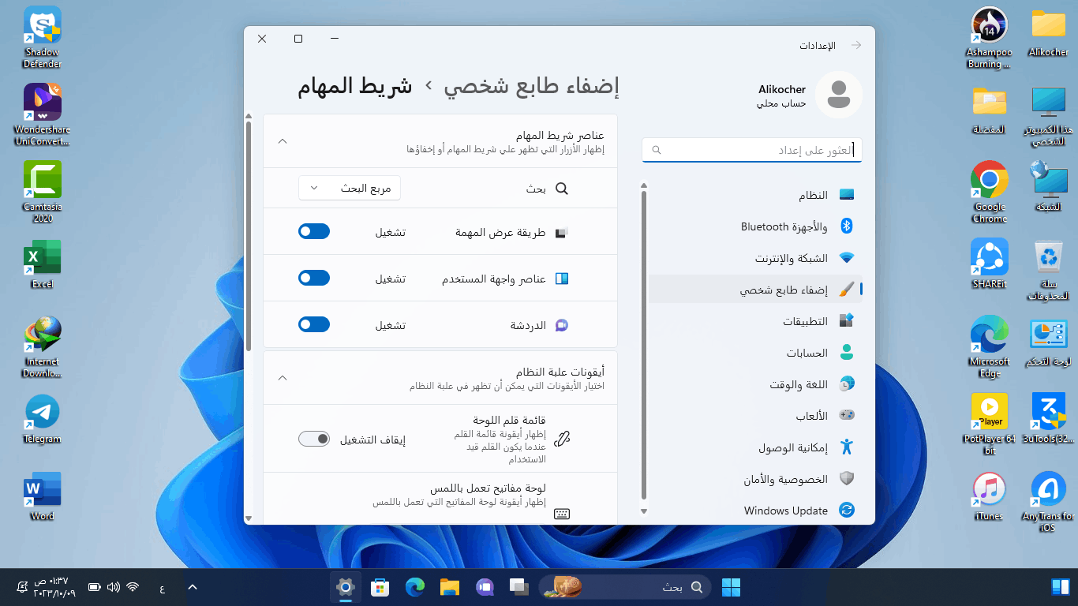This screenshot has height=606, width=1078.
Task: Select the سلة المحذوفات recycle bin icon
Action: pos(1049,270)
